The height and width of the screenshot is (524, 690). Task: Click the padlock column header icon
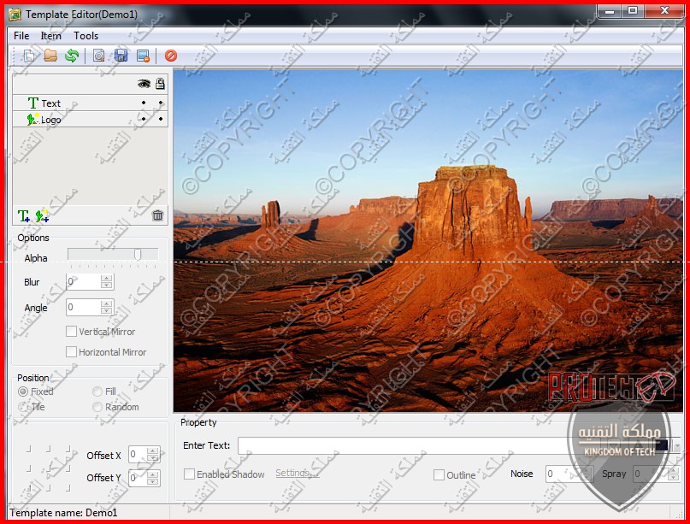tap(160, 84)
